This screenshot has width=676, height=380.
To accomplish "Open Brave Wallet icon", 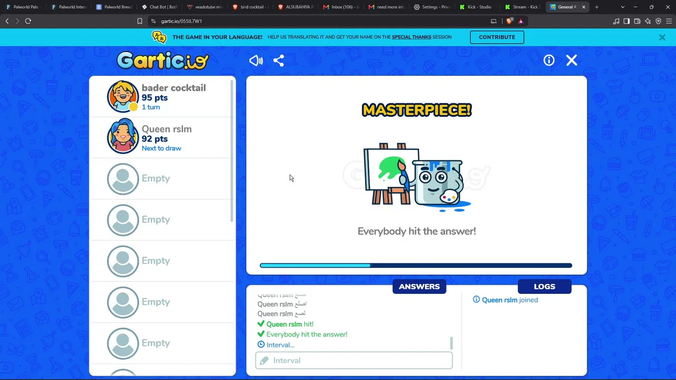I will pyautogui.click(x=637, y=21).
